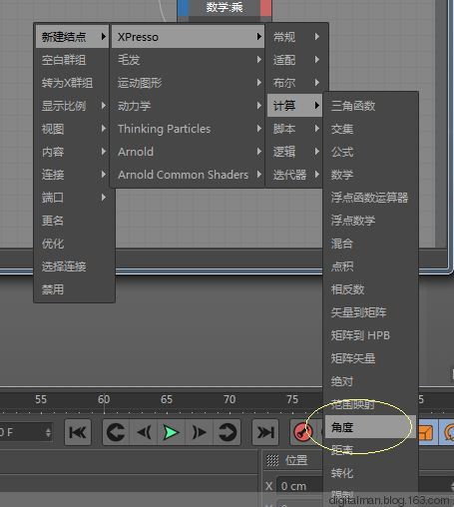Image resolution: width=454 pixels, height=507 pixels.
Task: Expand 毛发 node category
Action: pyautogui.click(x=188, y=60)
